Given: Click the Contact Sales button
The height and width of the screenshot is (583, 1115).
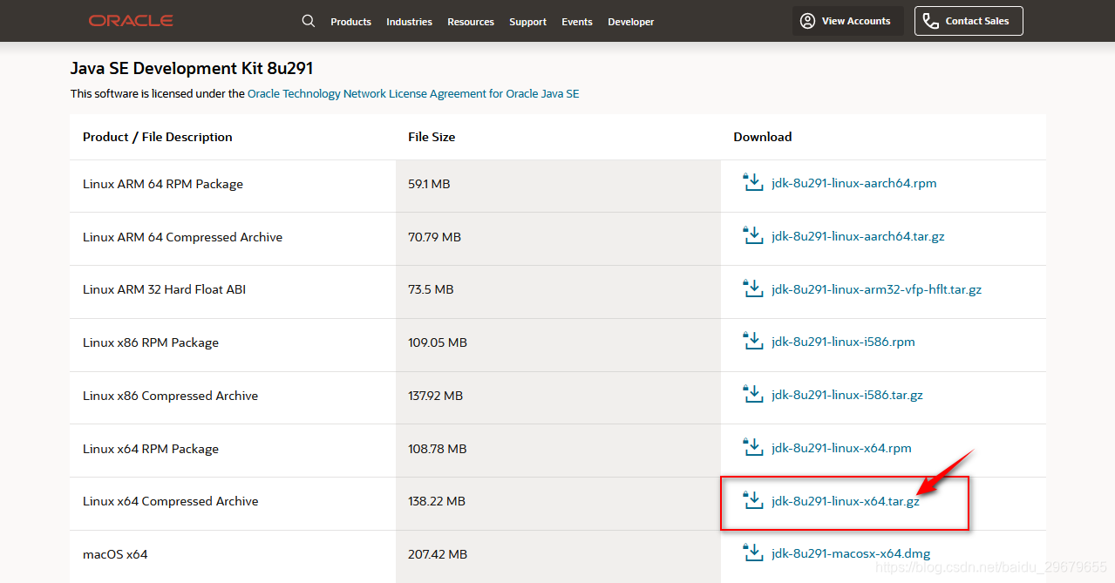Looking at the screenshot, I should coord(969,21).
